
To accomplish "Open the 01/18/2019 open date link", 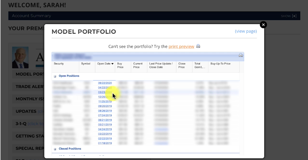I will [105, 143].
